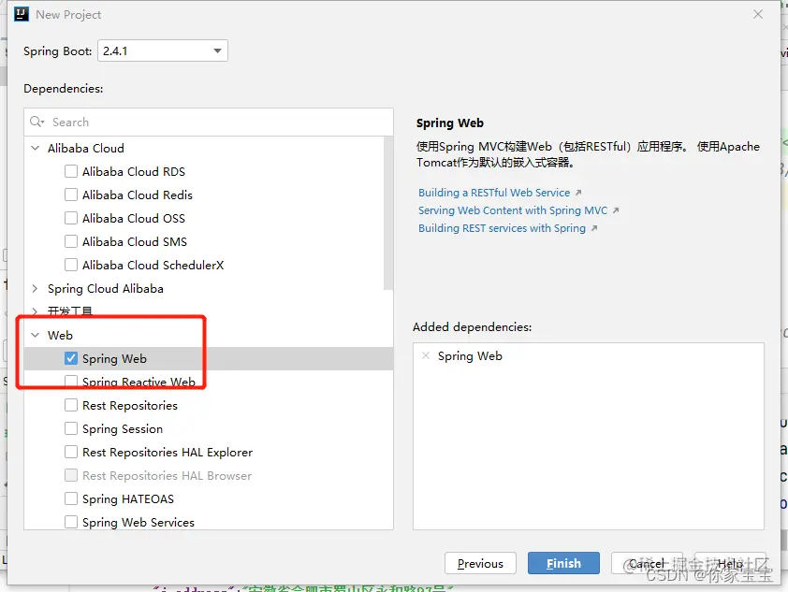Tick Alibaba Cloud OSS checkbox

click(71, 218)
